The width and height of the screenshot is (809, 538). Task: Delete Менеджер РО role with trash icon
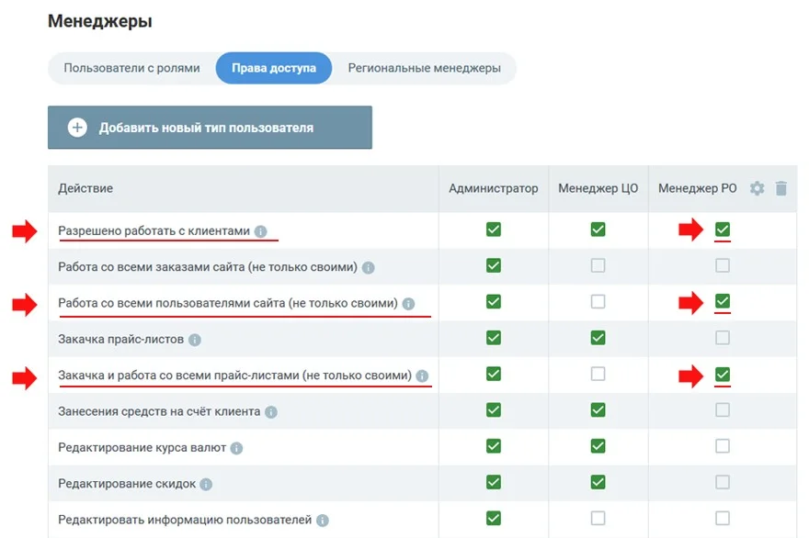point(781,188)
